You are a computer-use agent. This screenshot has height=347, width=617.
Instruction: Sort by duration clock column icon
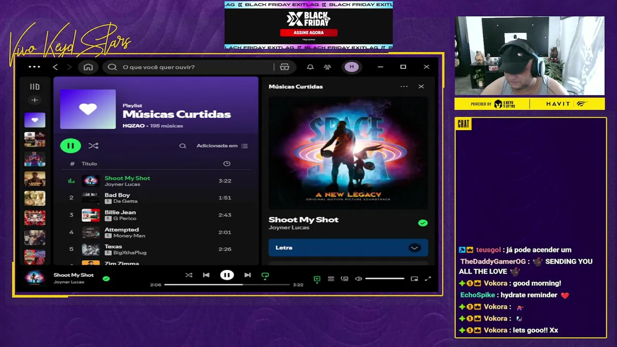227,164
